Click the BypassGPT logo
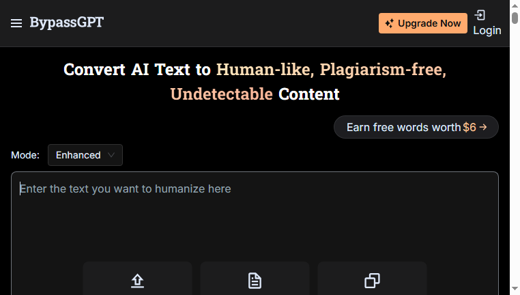 point(67,23)
